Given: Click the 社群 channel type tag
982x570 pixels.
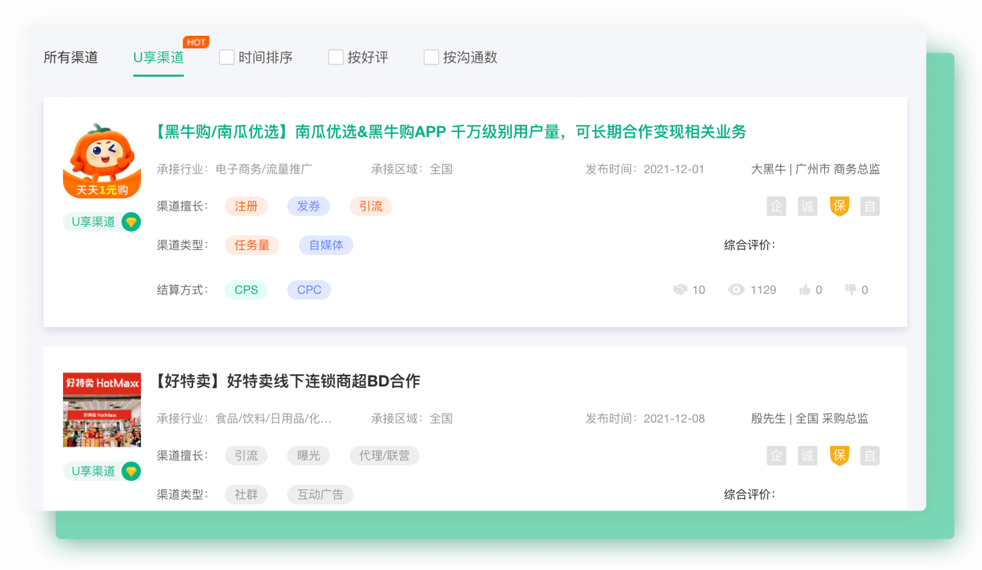Looking at the screenshot, I should pos(246,495).
